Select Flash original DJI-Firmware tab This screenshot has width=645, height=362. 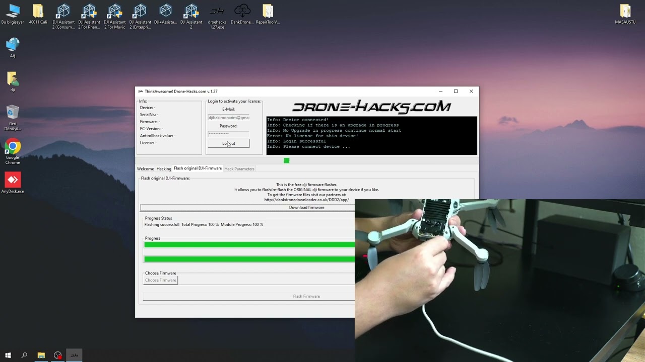tap(198, 168)
